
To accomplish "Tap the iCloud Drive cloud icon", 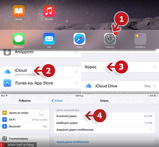I will click(88, 86).
